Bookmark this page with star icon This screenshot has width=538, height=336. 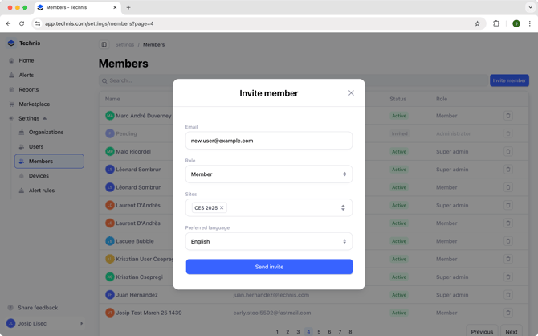coord(477,23)
